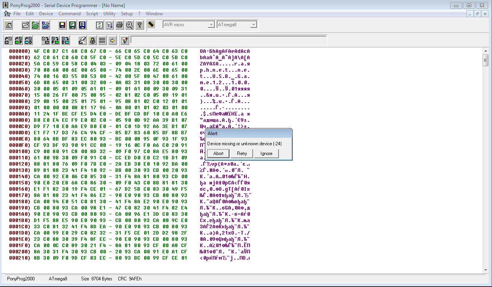Open the Window menu
Viewport: 492px width, 287px height.
coord(154,14)
